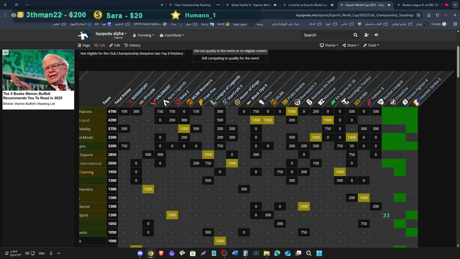
Task: Click the EA Sports FC 25 icon
Action: click(333, 102)
